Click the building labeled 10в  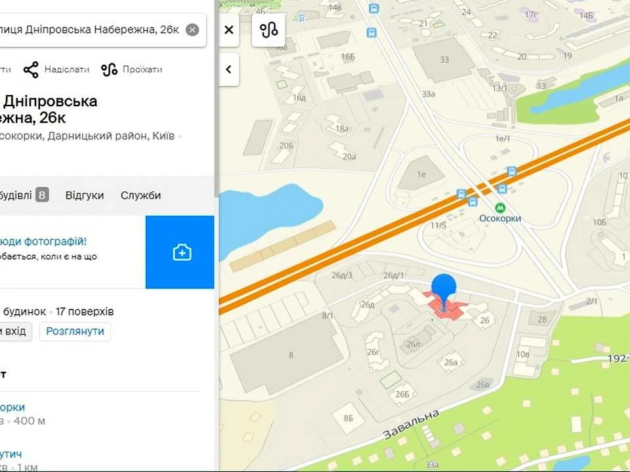click(x=530, y=355)
